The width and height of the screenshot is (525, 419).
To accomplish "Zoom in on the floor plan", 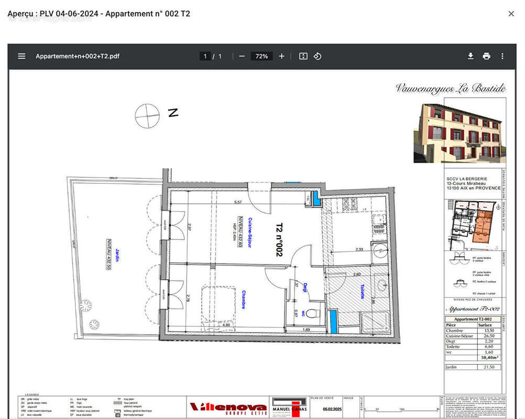I will [281, 56].
